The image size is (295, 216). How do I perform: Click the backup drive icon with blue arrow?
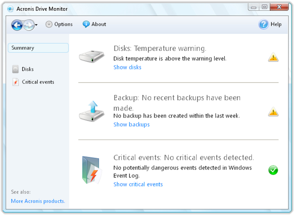click(x=92, y=111)
